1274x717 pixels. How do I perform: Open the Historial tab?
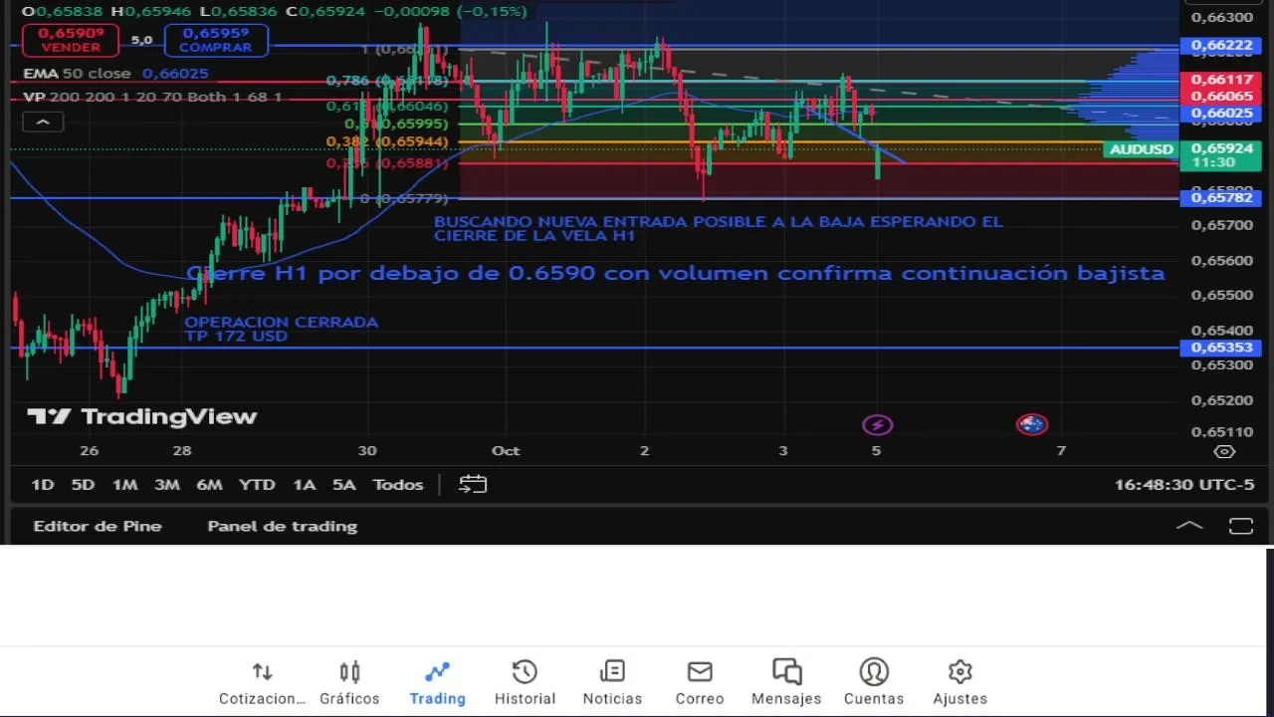[x=525, y=683]
